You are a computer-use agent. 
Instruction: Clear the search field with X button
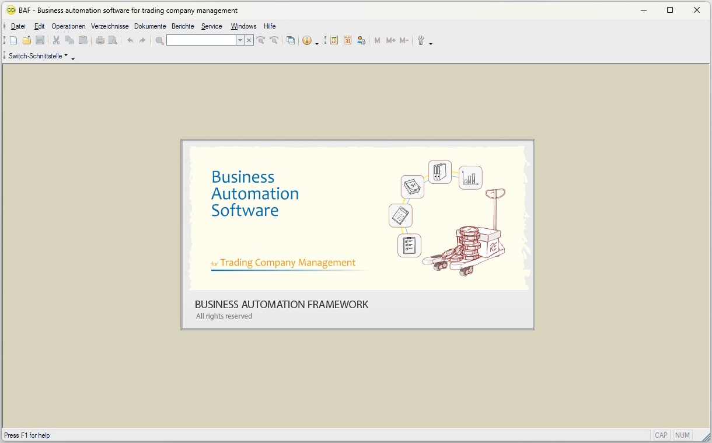pos(249,40)
